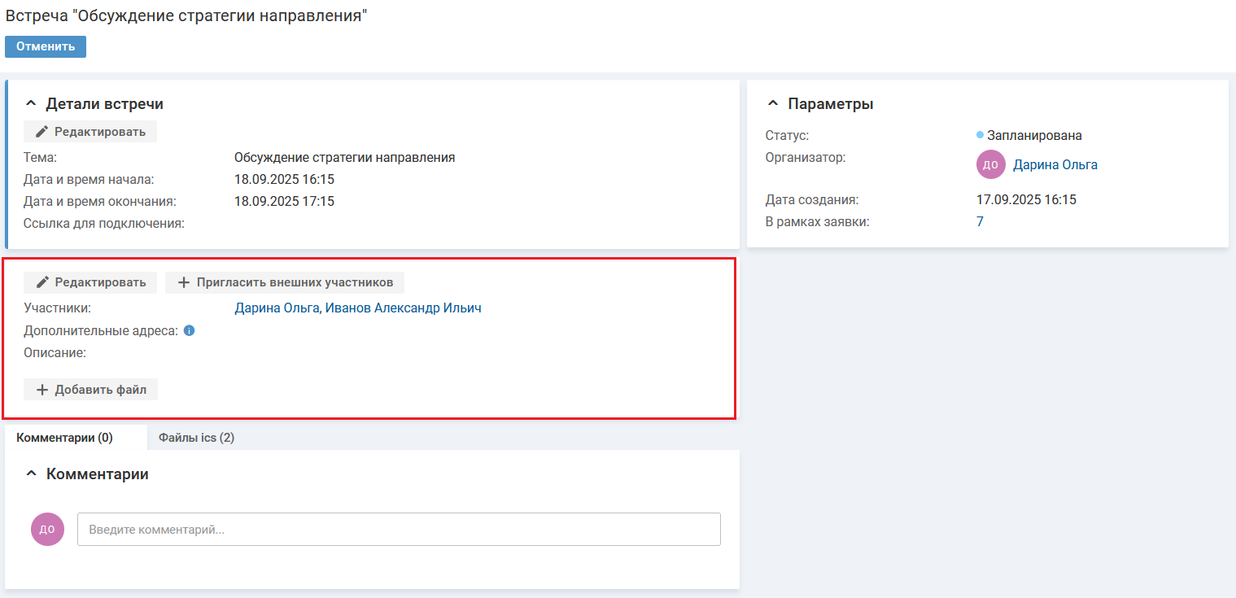Click the plus button Пригласить внешних участников
1236x598 pixels.
[x=285, y=282]
